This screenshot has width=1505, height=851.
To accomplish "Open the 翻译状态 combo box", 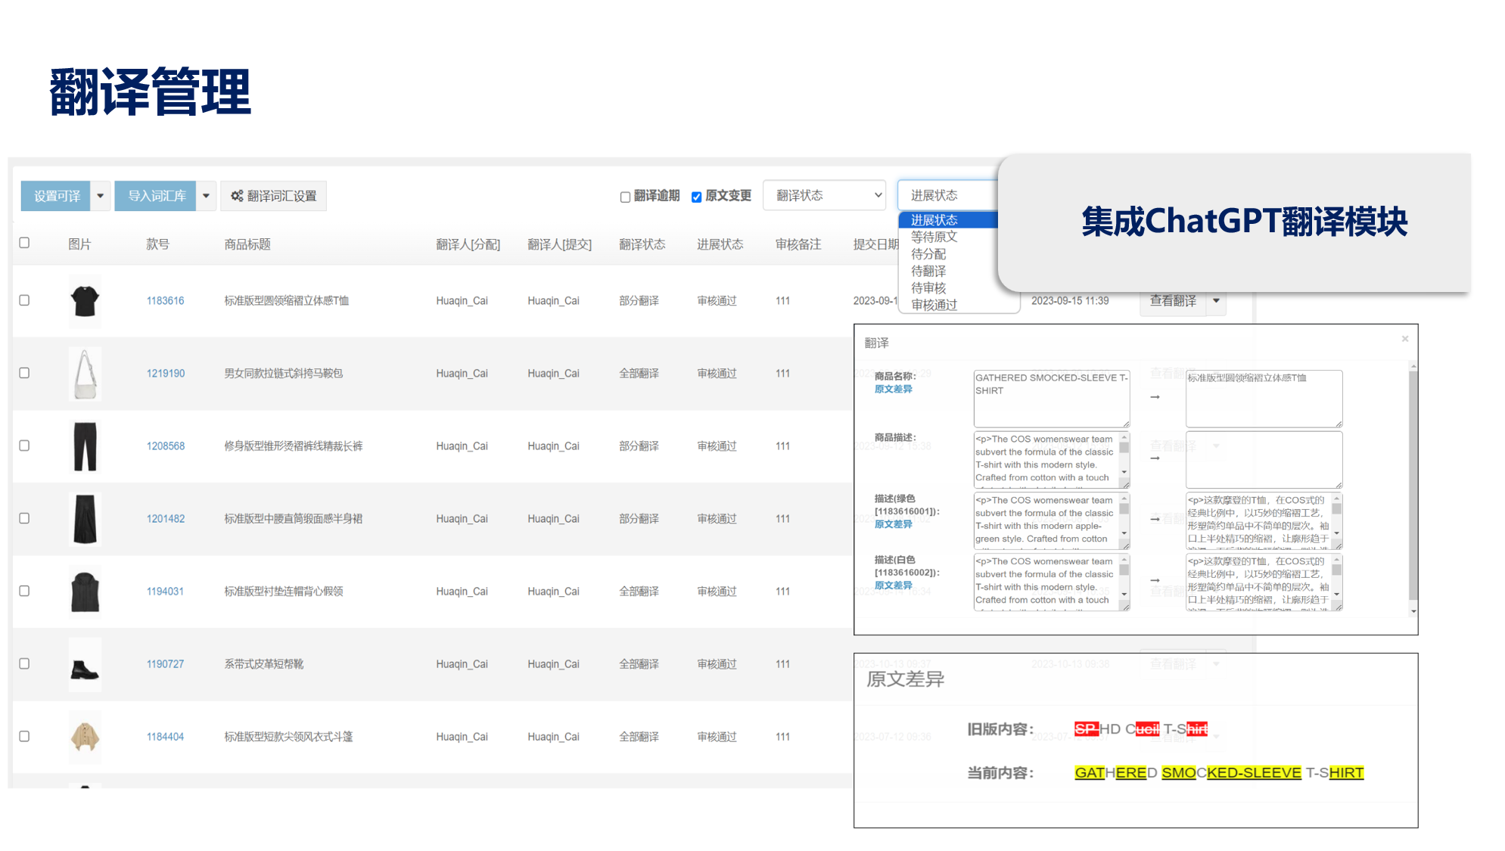I will click(824, 195).
